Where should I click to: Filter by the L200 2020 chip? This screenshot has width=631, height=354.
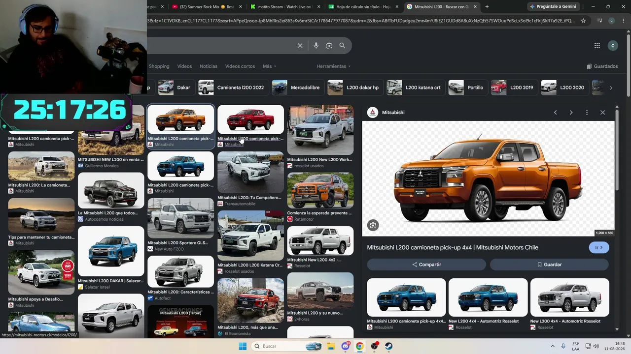click(x=565, y=88)
